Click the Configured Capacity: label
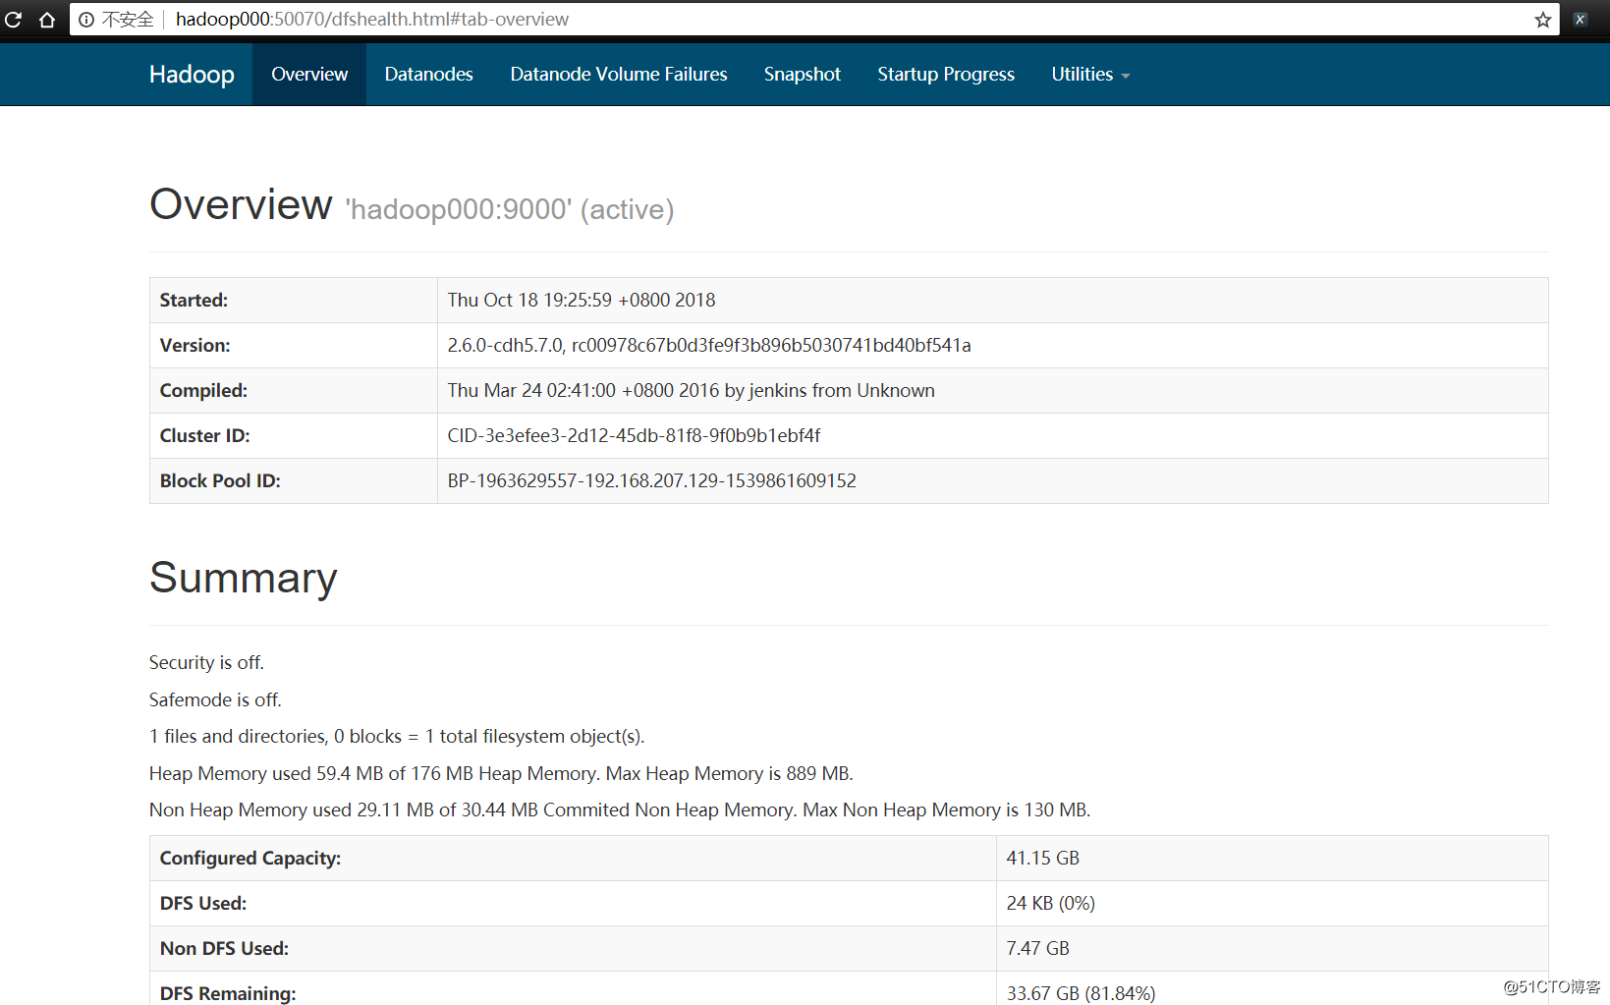 click(x=250, y=859)
